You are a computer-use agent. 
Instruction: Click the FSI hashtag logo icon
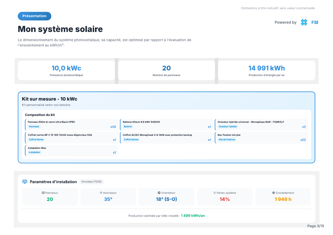pos(304,22)
